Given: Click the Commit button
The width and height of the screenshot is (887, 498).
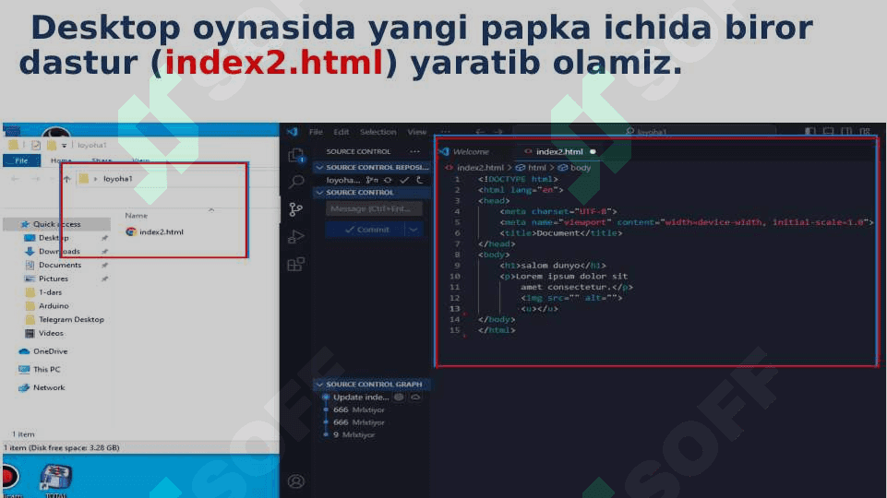Looking at the screenshot, I should point(366,230).
